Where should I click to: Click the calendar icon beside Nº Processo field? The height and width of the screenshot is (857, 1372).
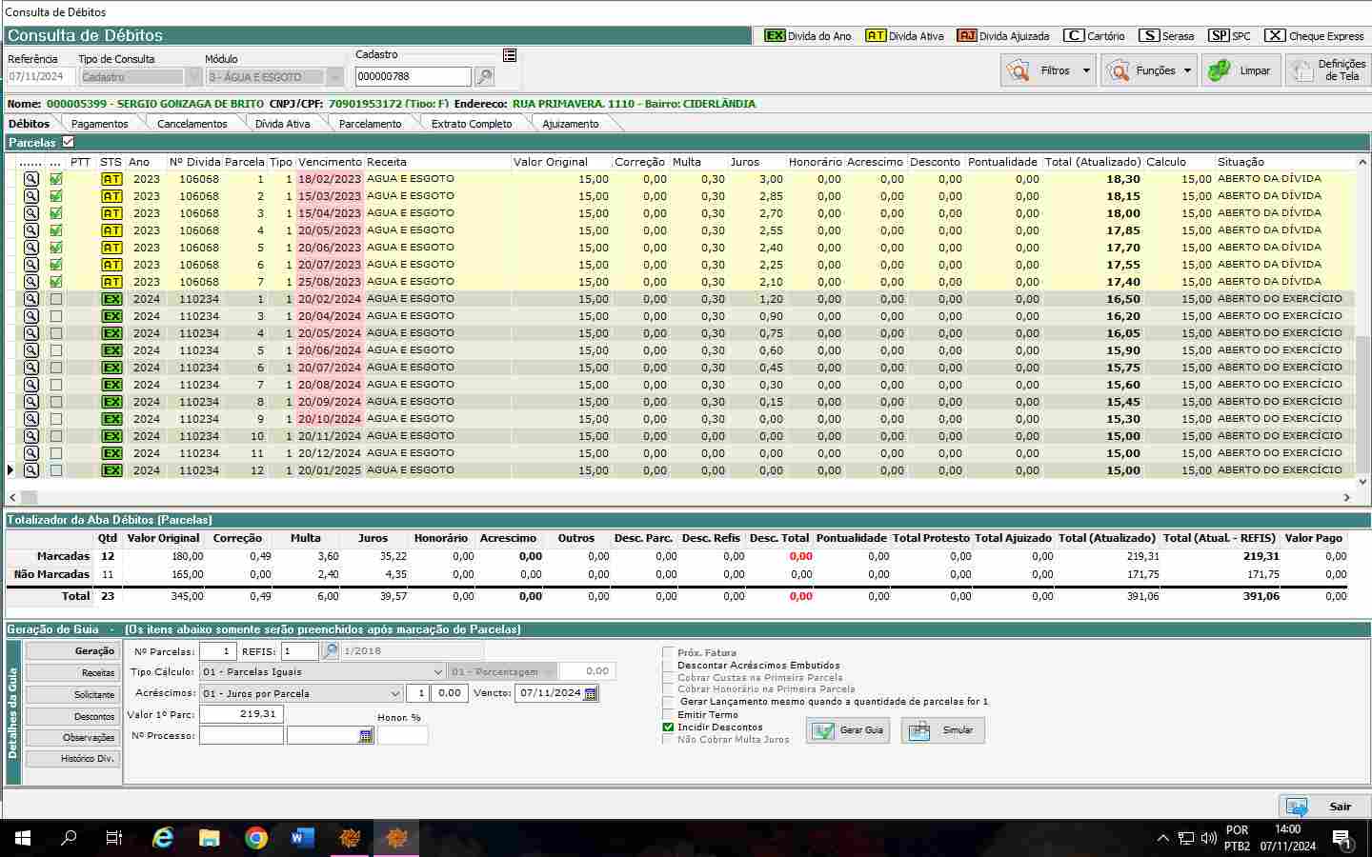366,736
